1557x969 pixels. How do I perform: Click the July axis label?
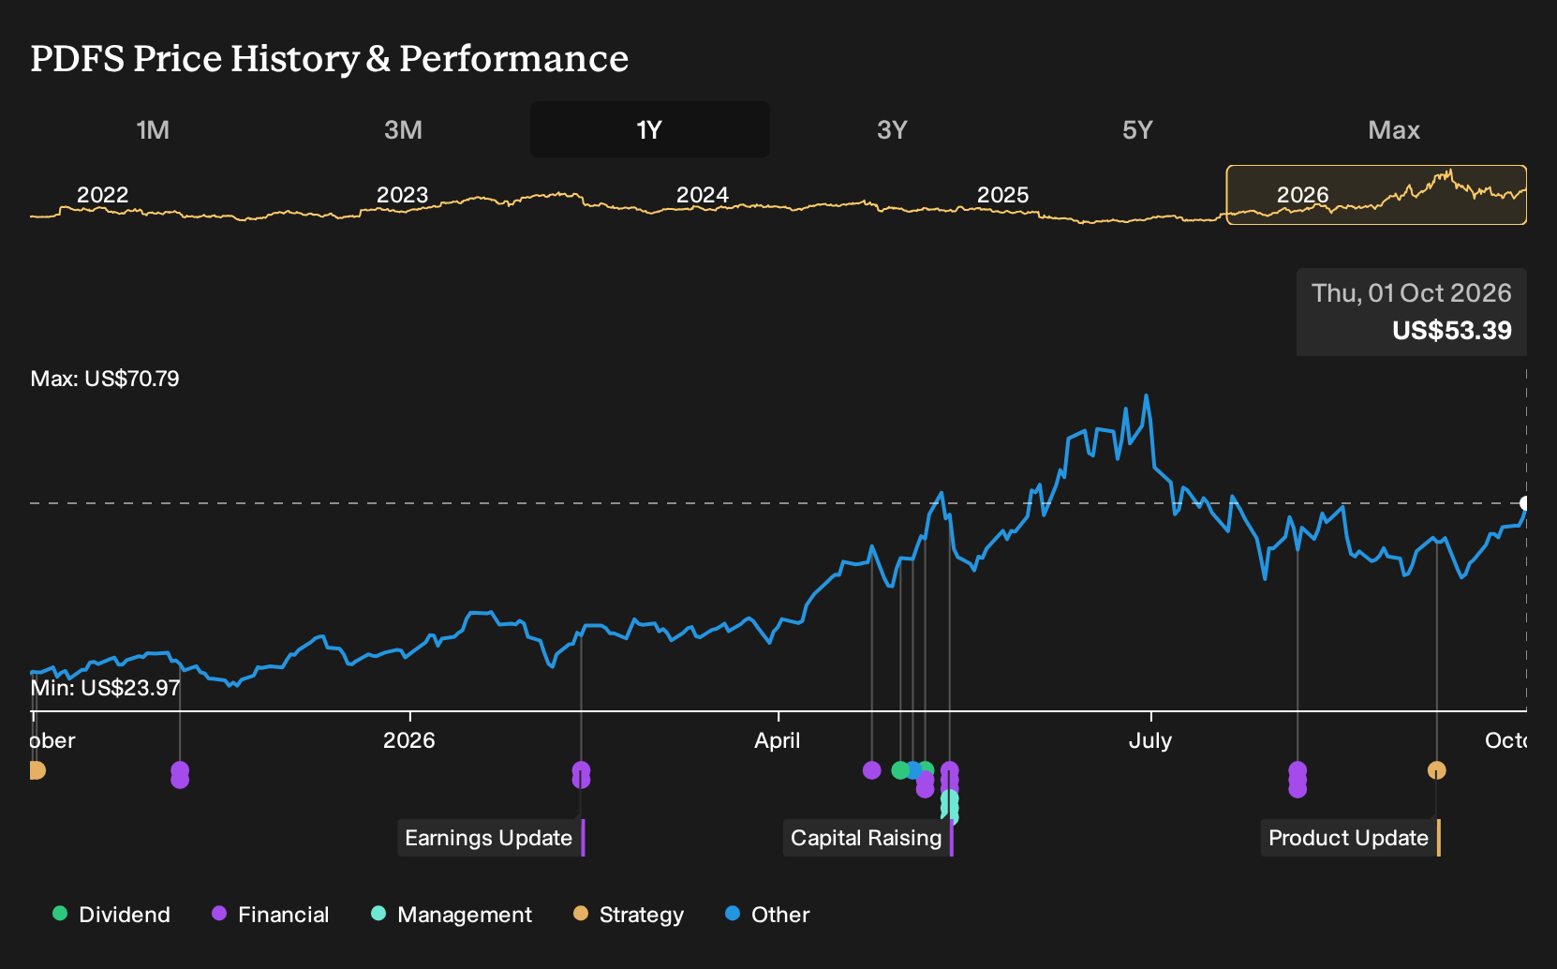pyautogui.click(x=1150, y=740)
